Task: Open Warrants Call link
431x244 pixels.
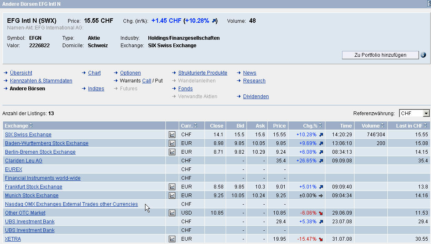Action: (x=147, y=81)
